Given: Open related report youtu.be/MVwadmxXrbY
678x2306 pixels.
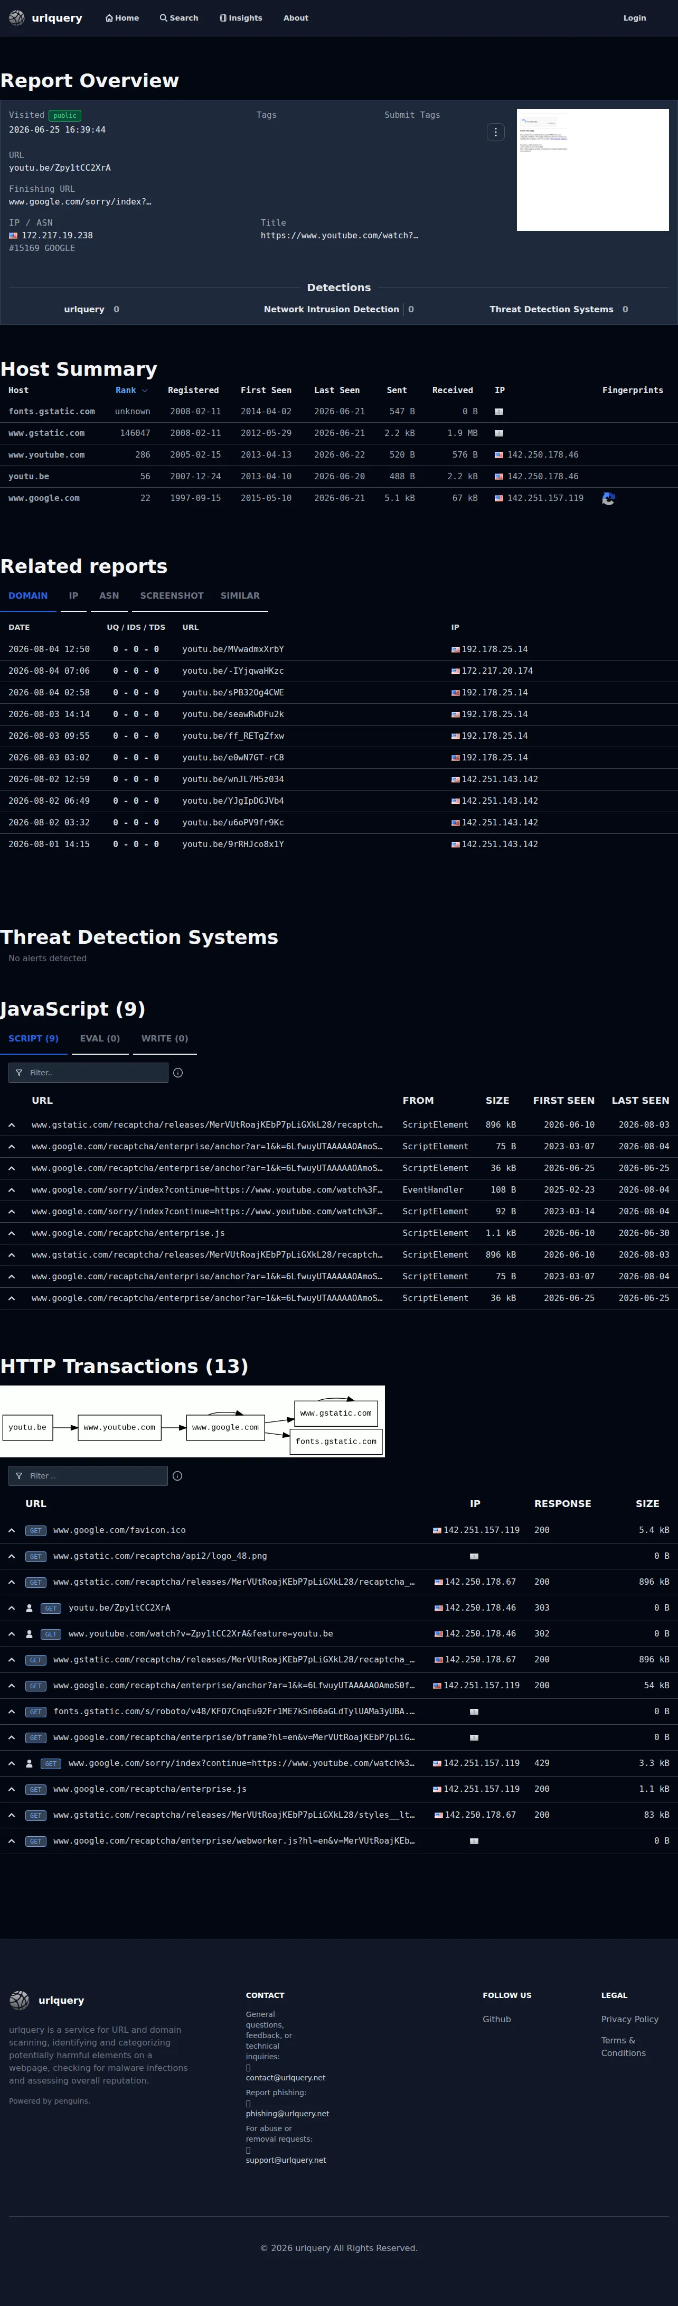Looking at the screenshot, I should pyautogui.click(x=233, y=649).
